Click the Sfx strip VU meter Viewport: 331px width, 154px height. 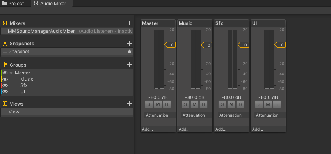(x=232, y=60)
